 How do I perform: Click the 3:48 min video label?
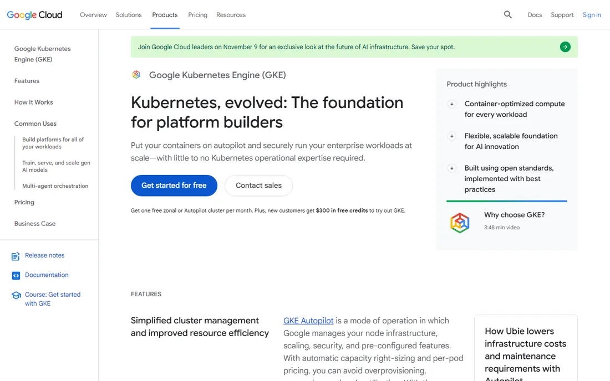[501, 228]
